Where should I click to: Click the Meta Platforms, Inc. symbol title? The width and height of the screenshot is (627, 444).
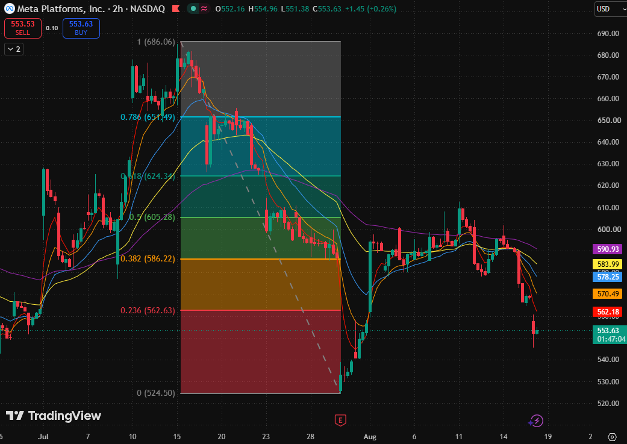63,8
